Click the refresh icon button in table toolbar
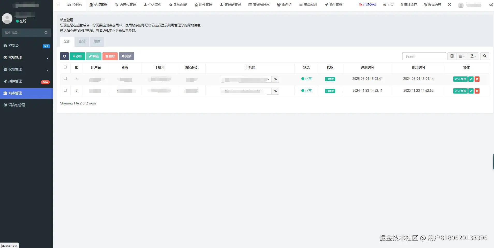The width and height of the screenshot is (494, 248). click(x=64, y=56)
